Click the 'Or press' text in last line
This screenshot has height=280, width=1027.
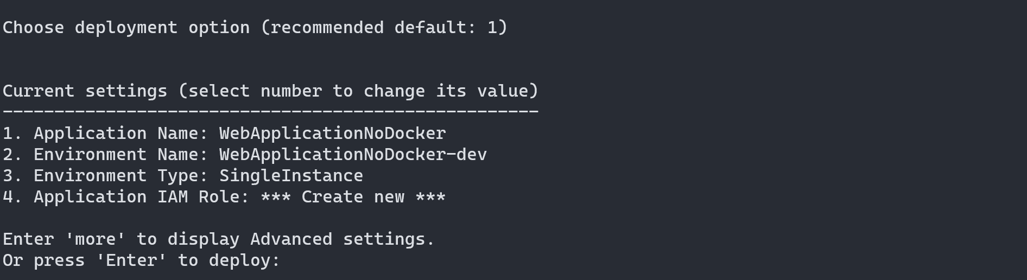[x=44, y=260]
